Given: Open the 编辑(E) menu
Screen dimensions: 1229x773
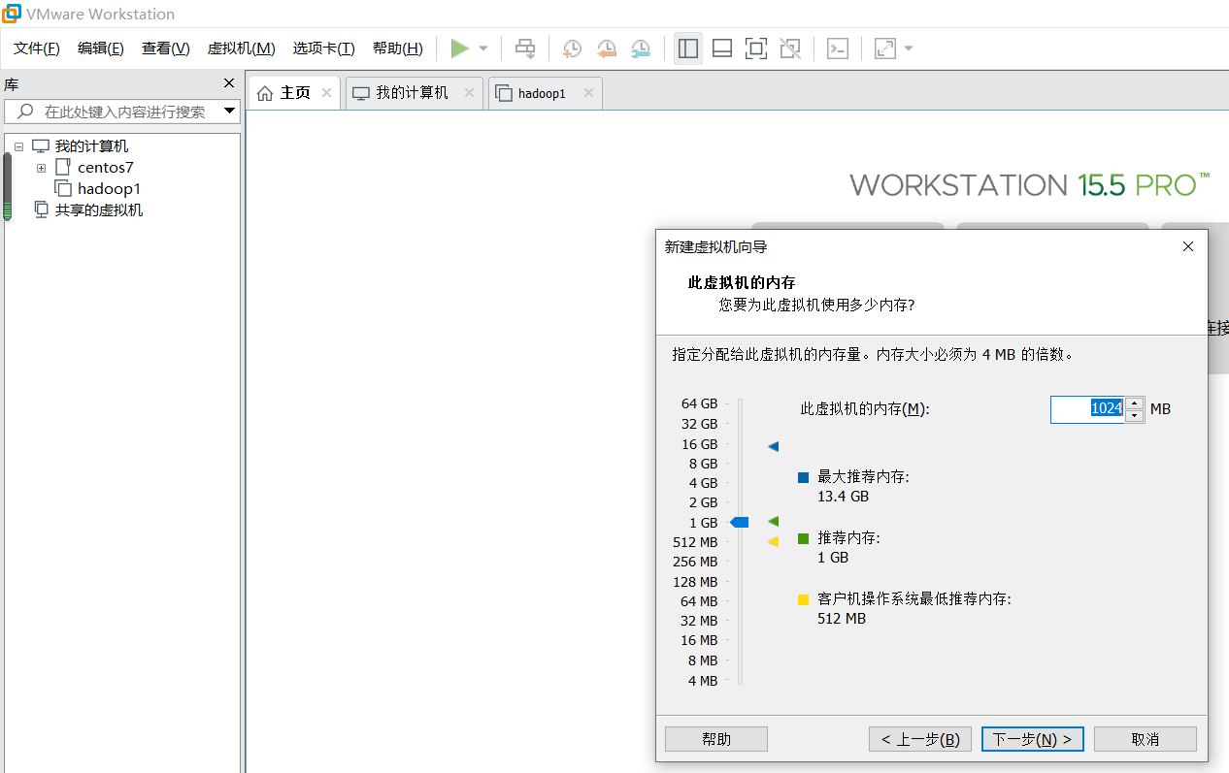Looking at the screenshot, I should tap(101, 48).
